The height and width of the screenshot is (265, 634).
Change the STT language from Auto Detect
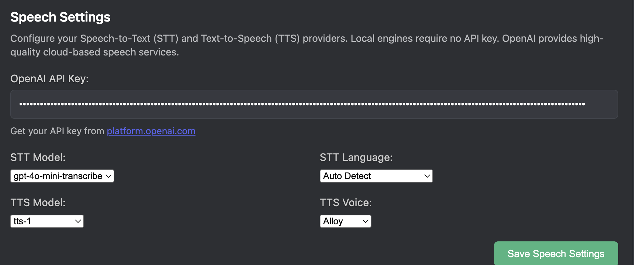(x=376, y=176)
